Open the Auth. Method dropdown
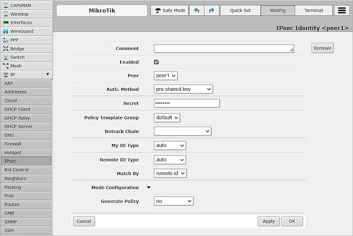The image size is (353, 236). (x=183, y=89)
